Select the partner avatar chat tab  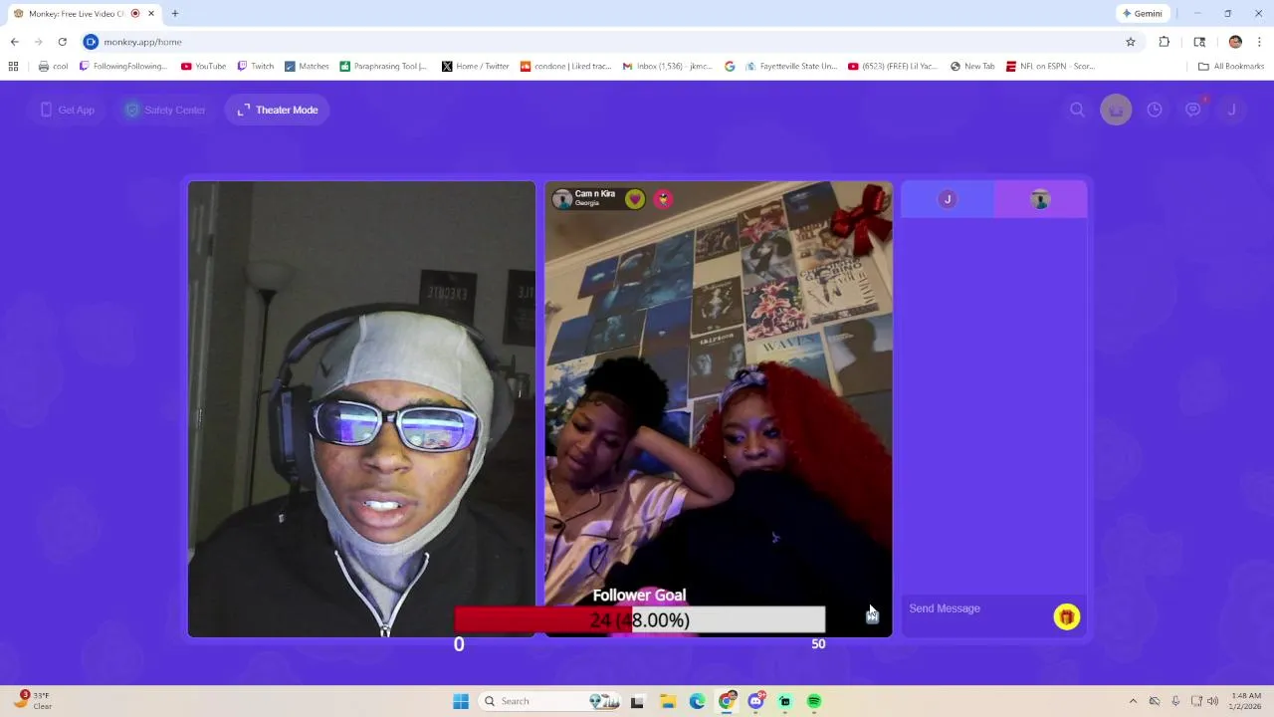pyautogui.click(x=1040, y=199)
